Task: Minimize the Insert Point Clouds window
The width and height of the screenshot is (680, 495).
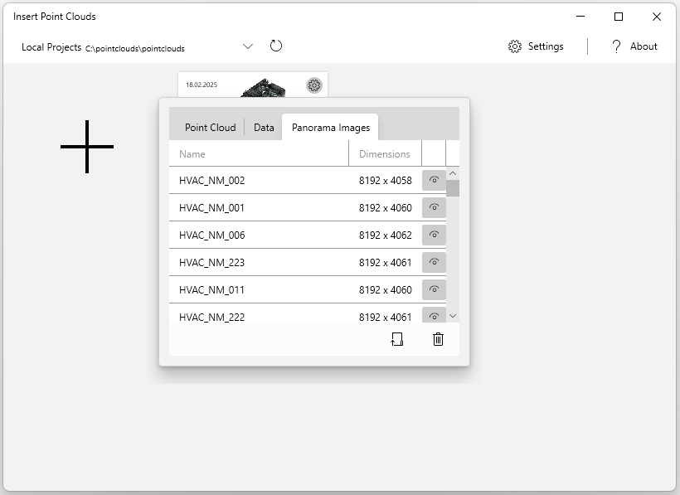Action: 580,17
